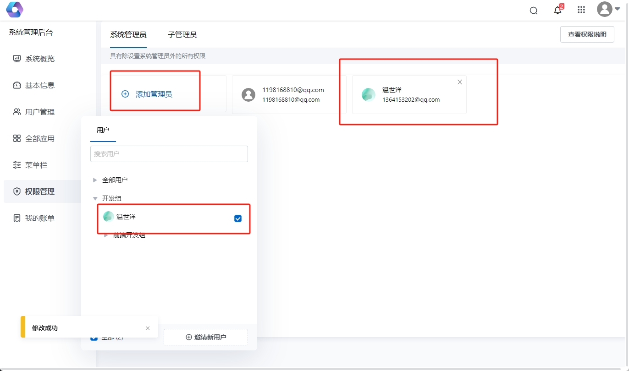
Task: Click the 查看权限说明 button
Action: [587, 34]
